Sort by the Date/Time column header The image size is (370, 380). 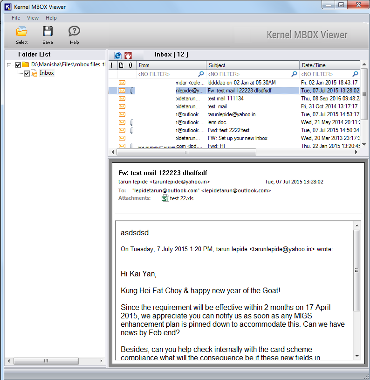[x=330, y=65]
